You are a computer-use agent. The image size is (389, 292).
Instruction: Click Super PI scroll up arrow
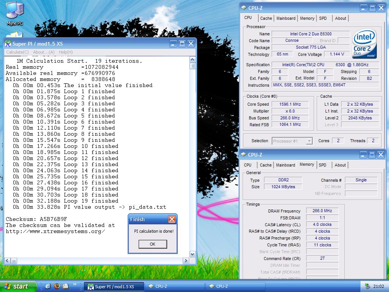pos(193,60)
